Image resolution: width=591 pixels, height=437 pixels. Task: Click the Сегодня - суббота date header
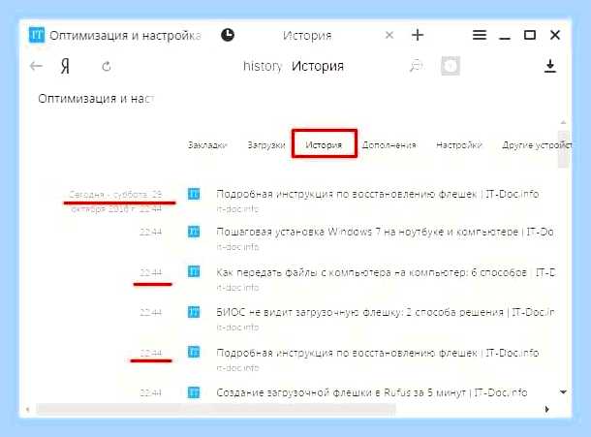[116, 202]
